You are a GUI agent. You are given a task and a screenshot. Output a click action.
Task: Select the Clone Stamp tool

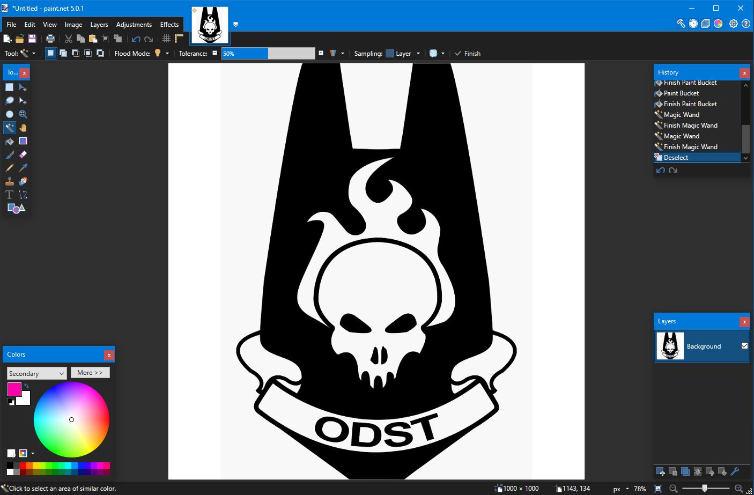[x=10, y=181]
